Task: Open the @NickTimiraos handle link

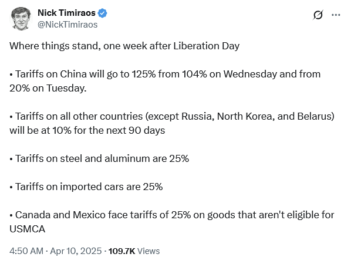Action: point(67,25)
